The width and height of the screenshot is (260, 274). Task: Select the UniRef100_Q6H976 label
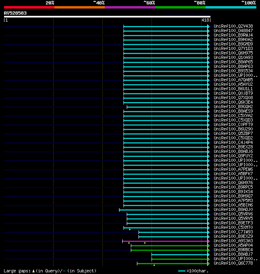(233, 183)
